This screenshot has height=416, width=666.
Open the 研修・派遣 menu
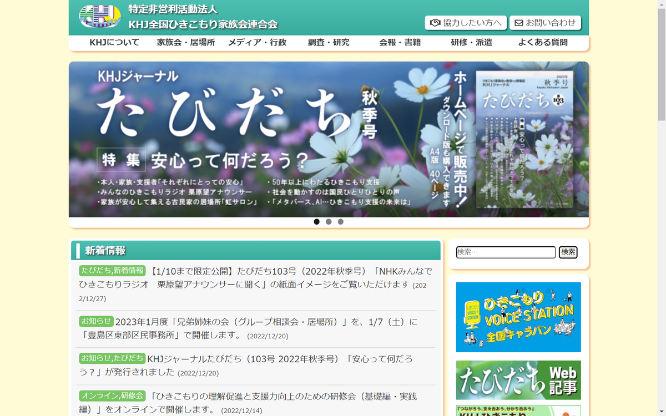(x=471, y=42)
